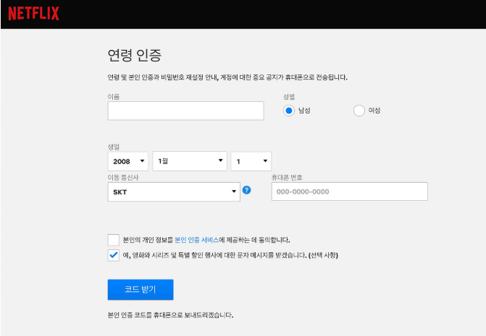Uncheck the text message promotions checkbox
The image size is (486, 336).
(114, 255)
